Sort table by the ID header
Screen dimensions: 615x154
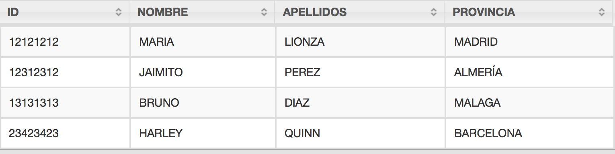coord(65,12)
